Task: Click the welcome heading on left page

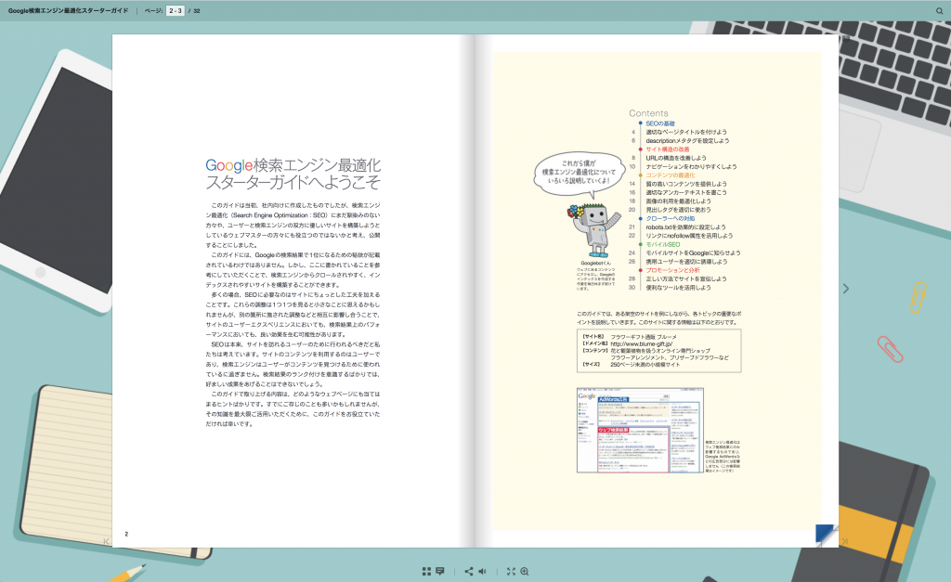Action: click(293, 174)
